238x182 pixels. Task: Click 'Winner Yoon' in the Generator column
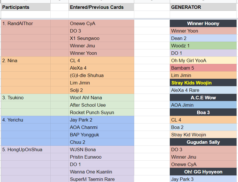pyautogui.click(x=203, y=31)
